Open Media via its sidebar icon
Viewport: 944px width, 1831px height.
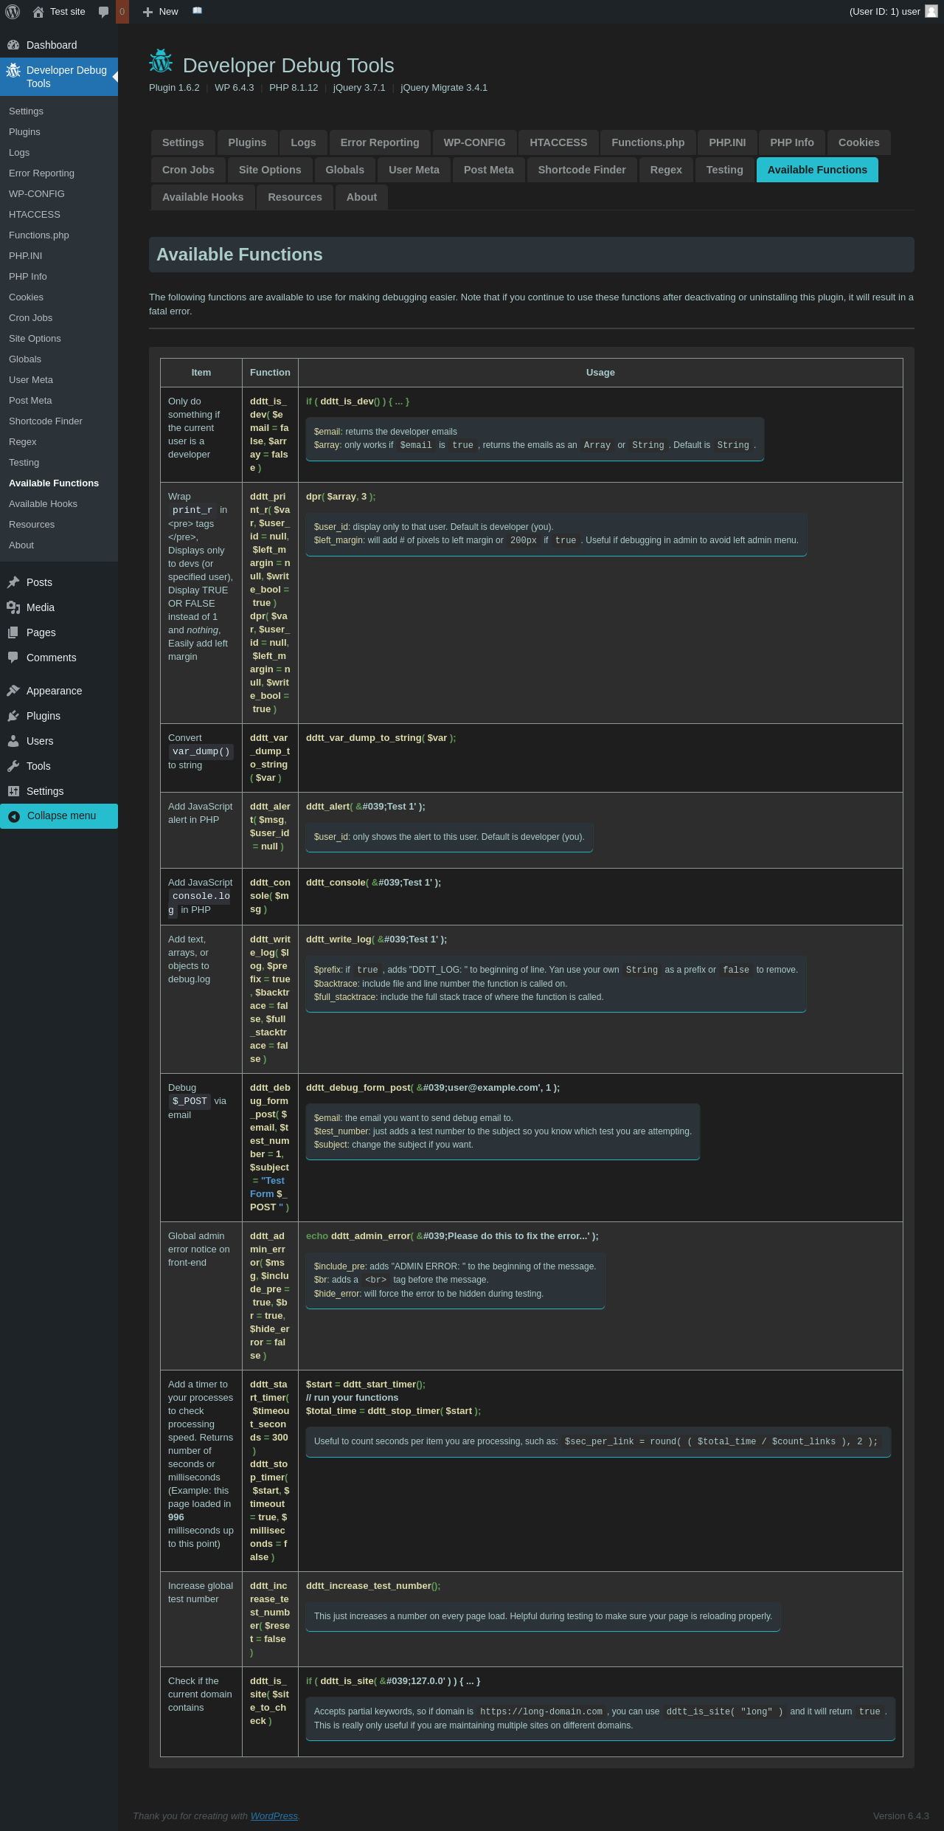click(x=13, y=607)
